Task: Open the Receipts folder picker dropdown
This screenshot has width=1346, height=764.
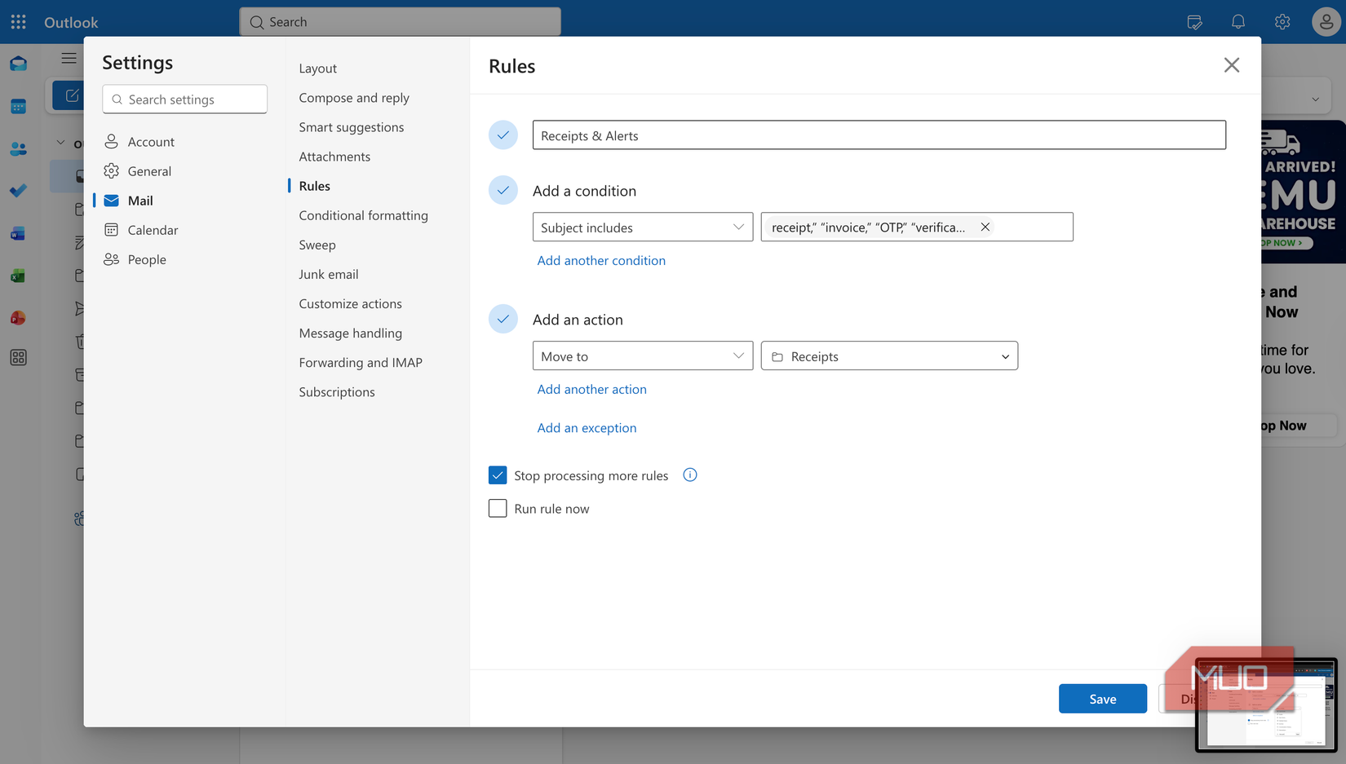Action: (x=888, y=356)
